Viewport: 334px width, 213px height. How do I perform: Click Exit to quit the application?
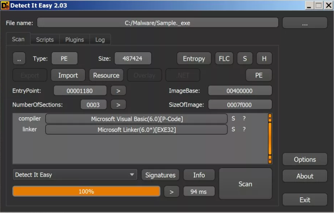click(x=305, y=200)
